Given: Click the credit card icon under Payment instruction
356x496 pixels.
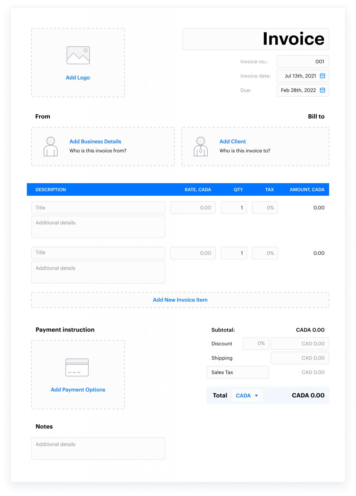Looking at the screenshot, I should (x=78, y=367).
